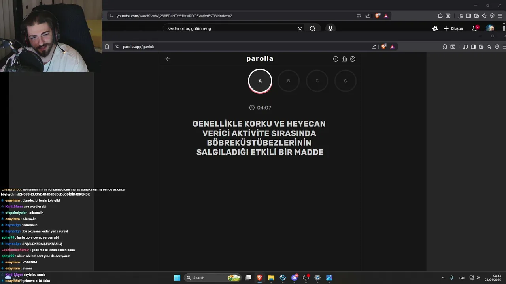Click install app icon in YouTube address bar

coord(359,16)
